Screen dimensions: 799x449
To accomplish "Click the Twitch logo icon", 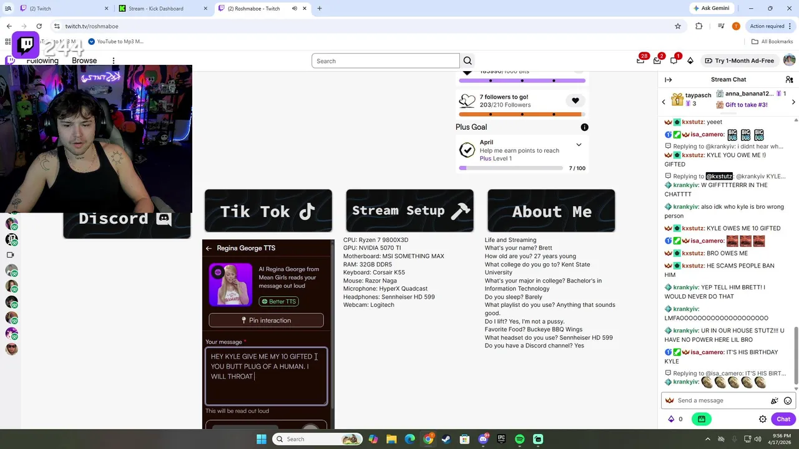I will (x=10, y=60).
